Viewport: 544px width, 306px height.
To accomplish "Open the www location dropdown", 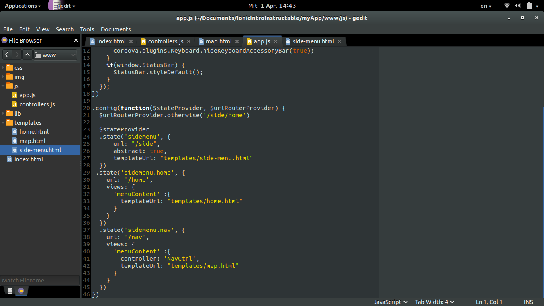I will pyautogui.click(x=55, y=55).
